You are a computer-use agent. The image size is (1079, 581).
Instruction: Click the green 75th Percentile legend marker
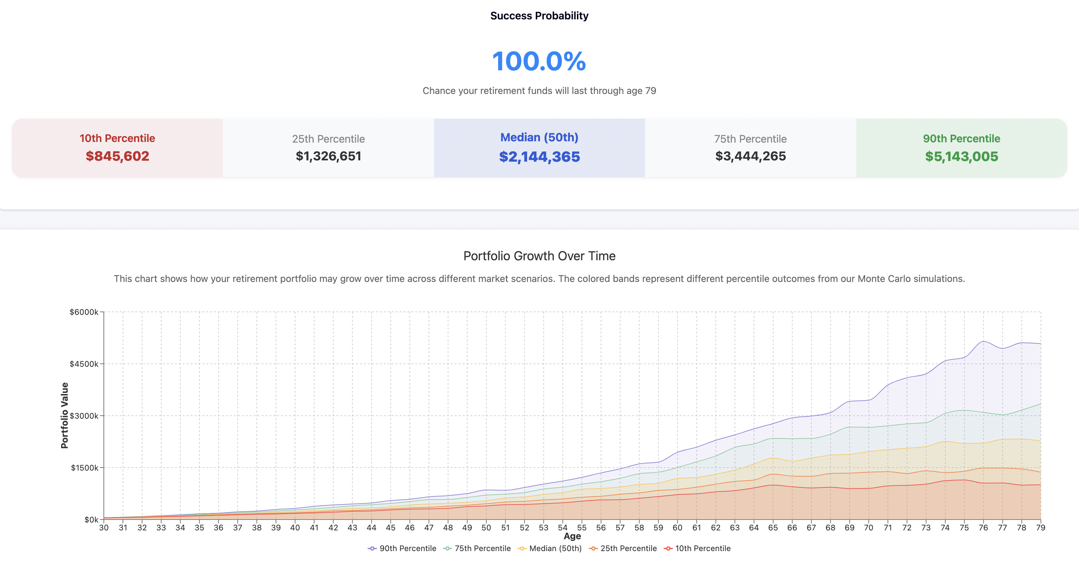point(448,548)
